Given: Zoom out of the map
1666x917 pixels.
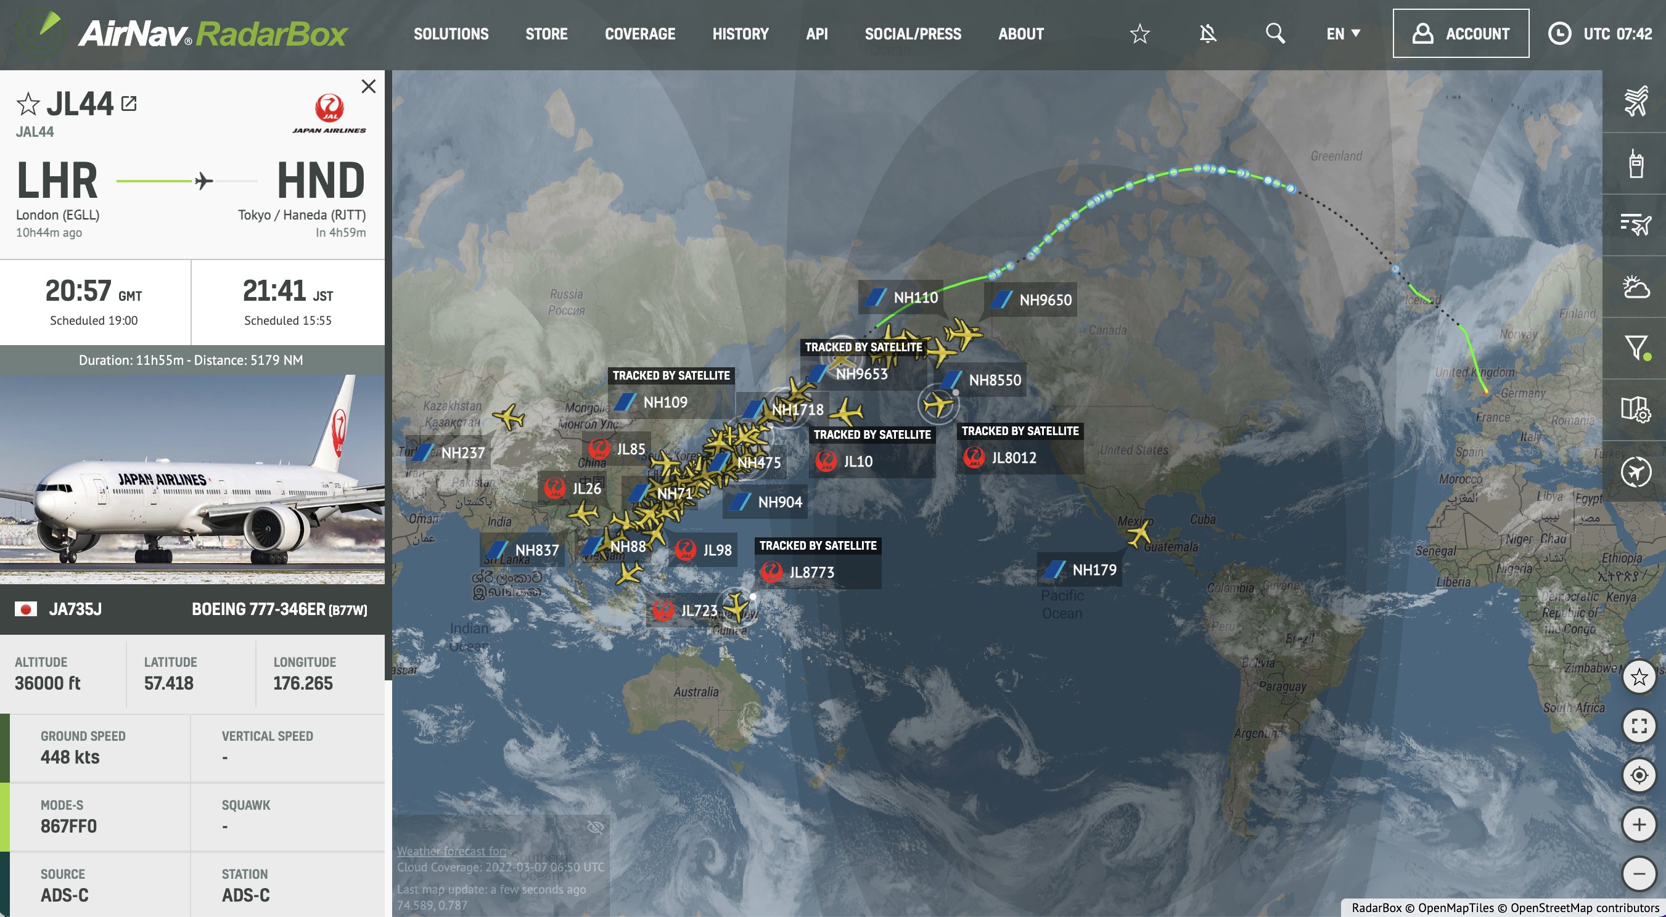Looking at the screenshot, I should 1639,874.
